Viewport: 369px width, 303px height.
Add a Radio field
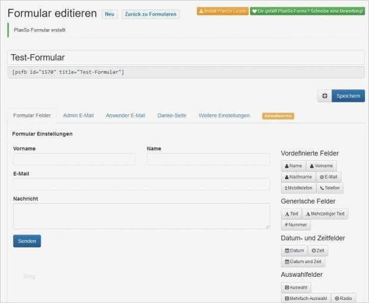[x=343, y=298]
